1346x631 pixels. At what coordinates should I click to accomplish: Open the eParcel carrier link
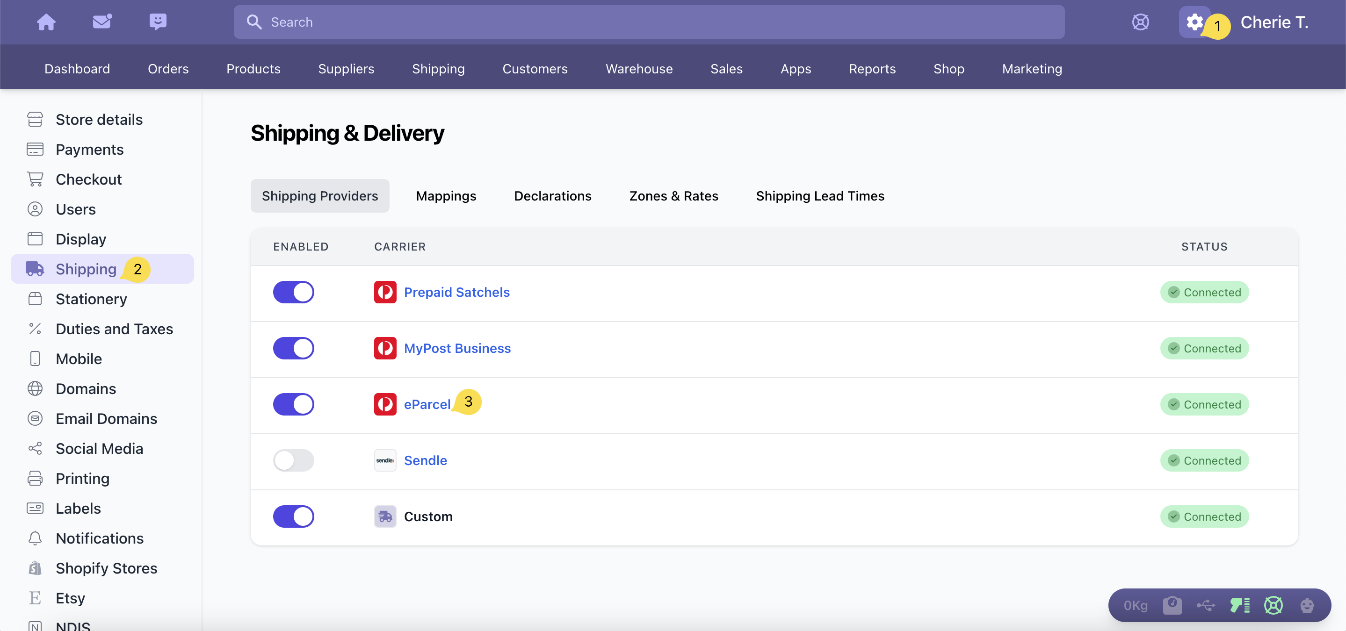tap(427, 404)
